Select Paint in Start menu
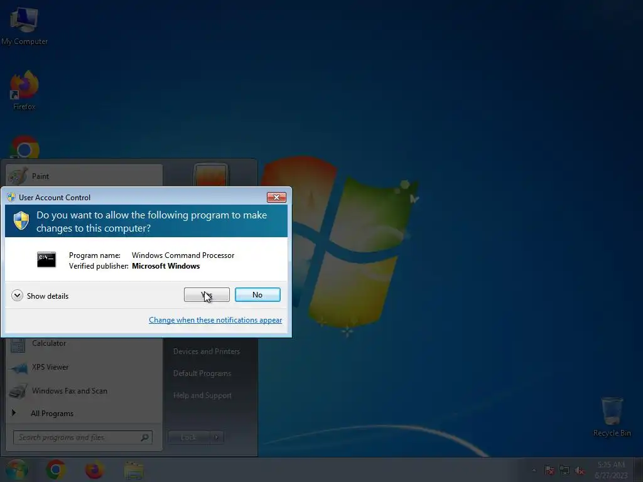The image size is (643, 482). coord(84,176)
